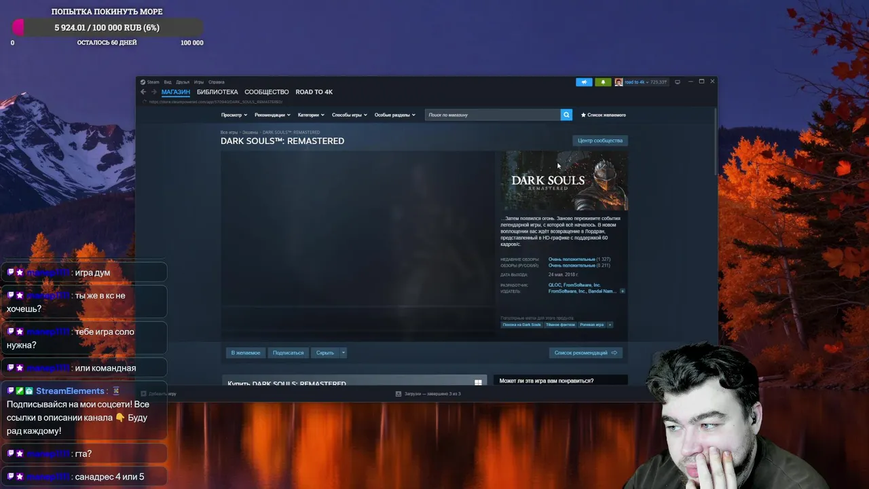This screenshot has width=869, height=489.
Task: Open the Игры menu
Action: coord(198,82)
